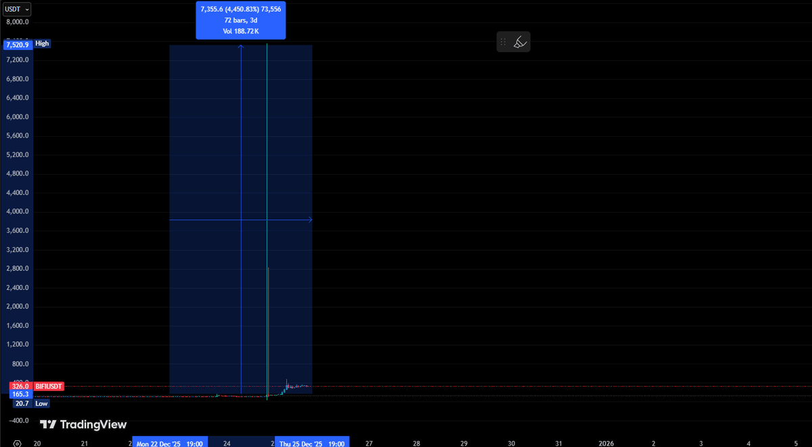Click the 31 date label on time axis
The height and width of the screenshot is (447, 812).
559,444
